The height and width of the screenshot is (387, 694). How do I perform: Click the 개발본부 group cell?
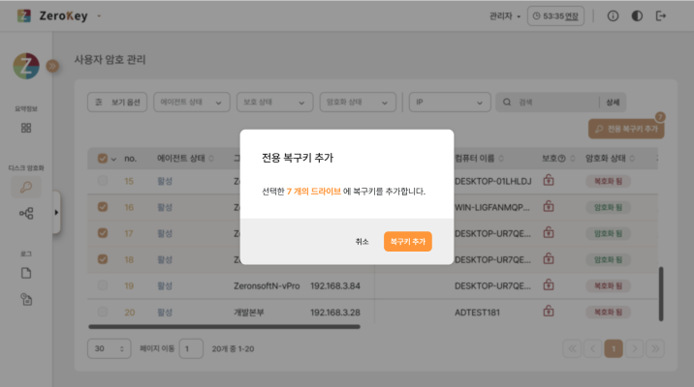249,313
